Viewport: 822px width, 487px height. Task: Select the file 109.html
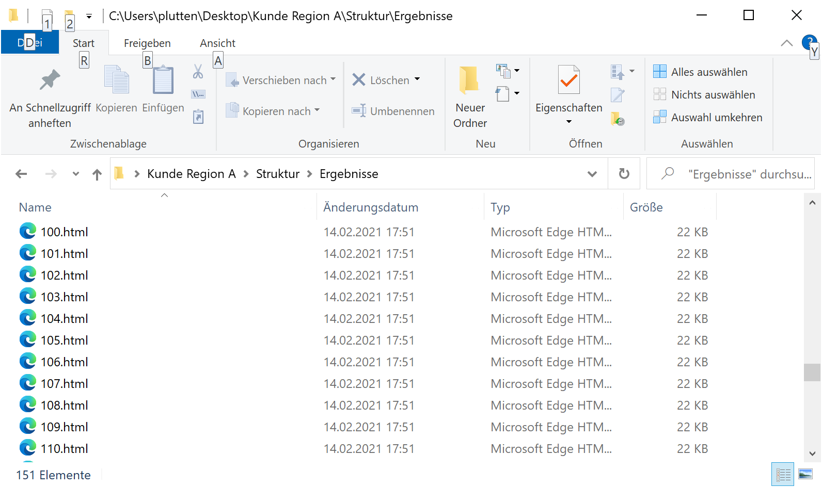65,427
